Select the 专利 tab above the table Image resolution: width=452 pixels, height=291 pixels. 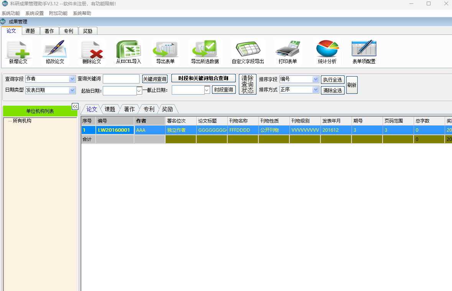149,110
